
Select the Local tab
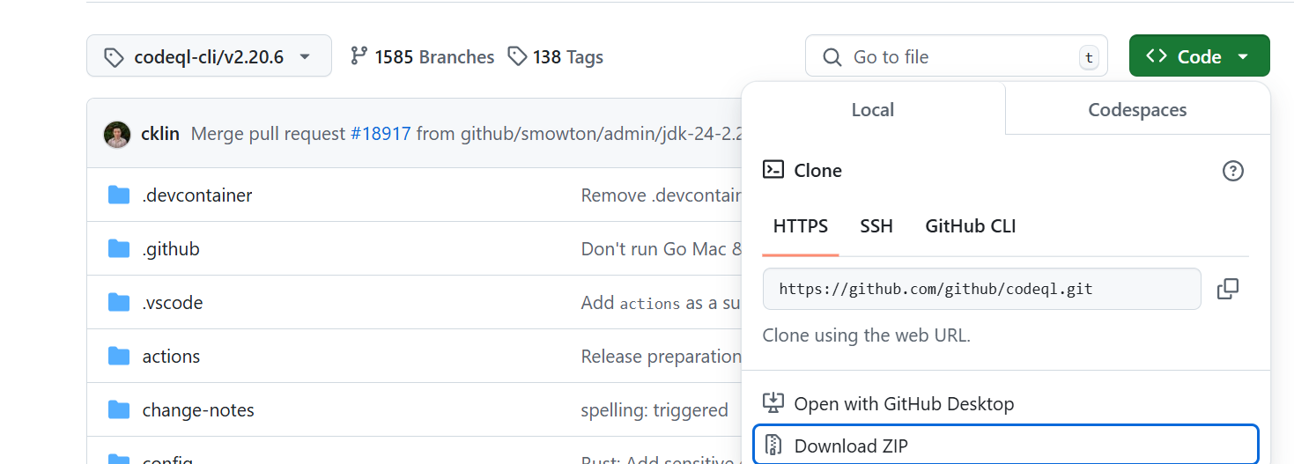(872, 110)
